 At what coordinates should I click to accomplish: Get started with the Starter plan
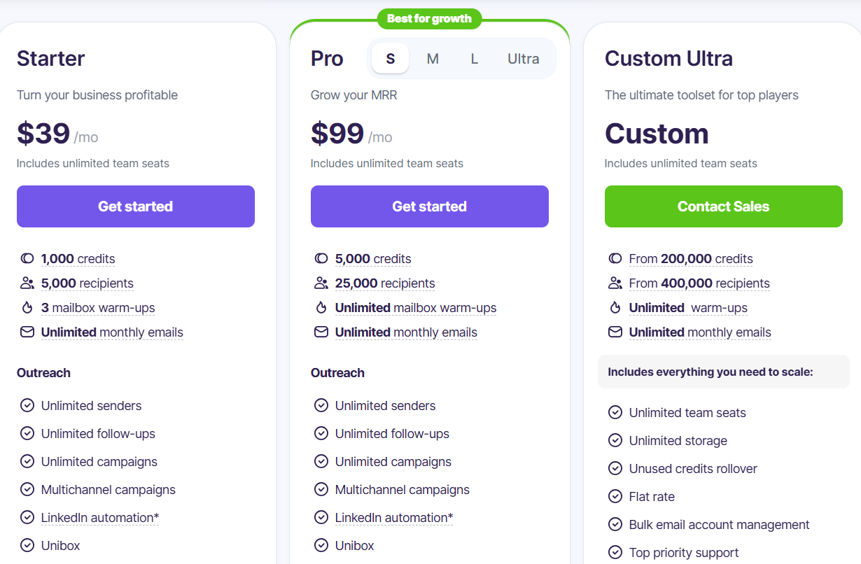point(135,206)
